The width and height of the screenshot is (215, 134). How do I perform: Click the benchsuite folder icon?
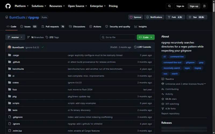9,69
